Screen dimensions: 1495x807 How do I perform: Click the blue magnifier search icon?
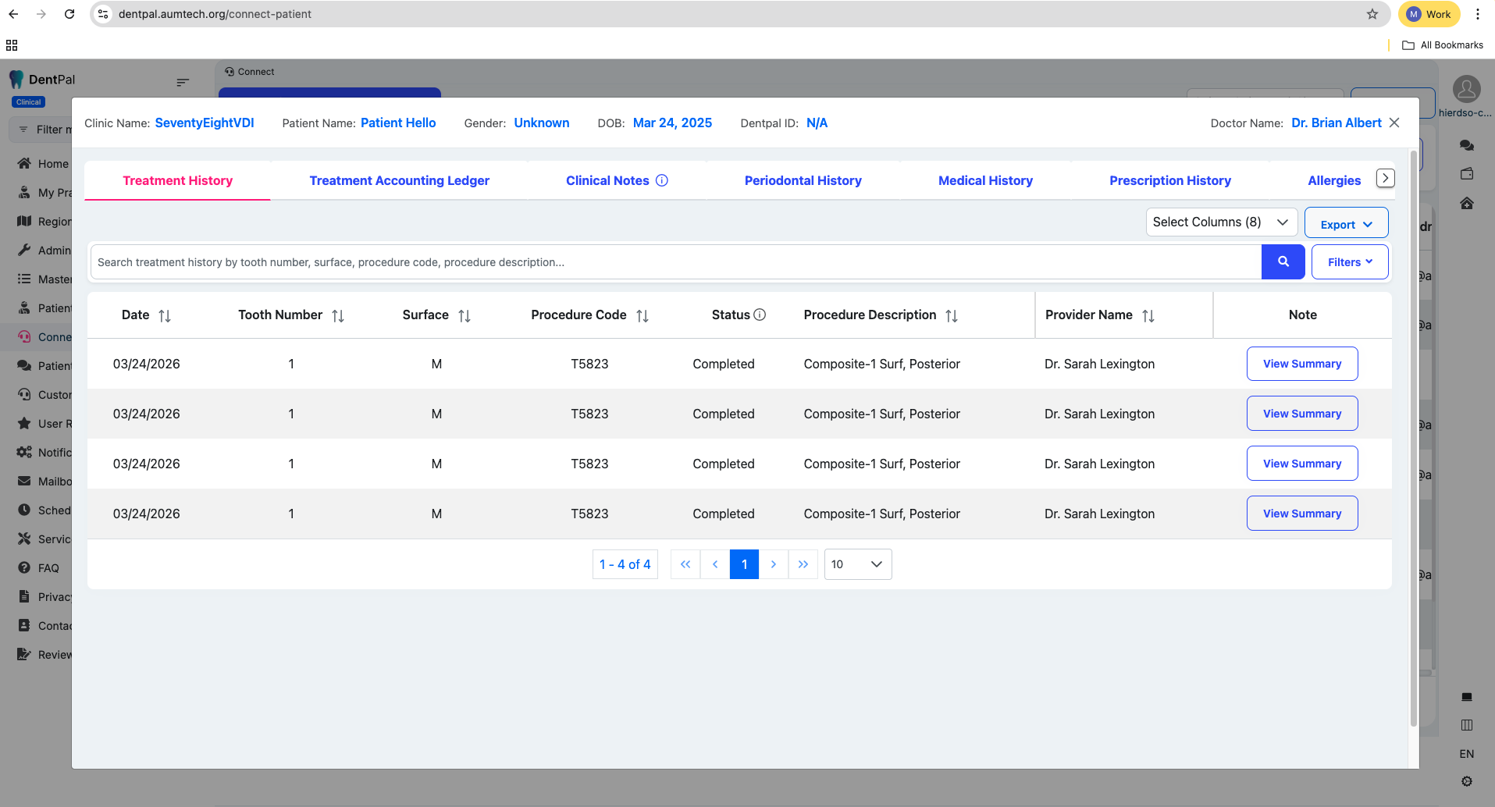click(1283, 262)
